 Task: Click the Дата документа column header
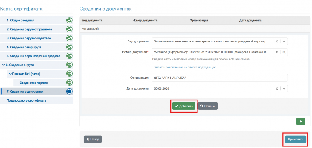point(264,20)
